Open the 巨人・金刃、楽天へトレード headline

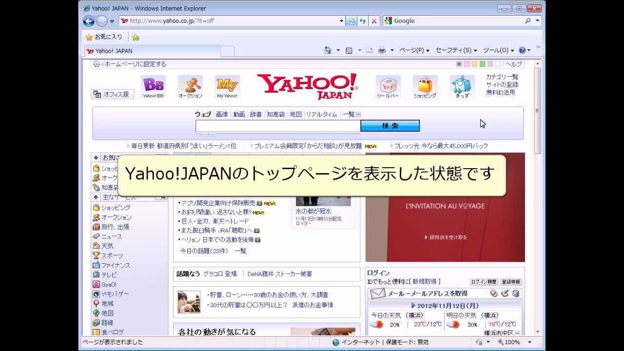coord(215,221)
